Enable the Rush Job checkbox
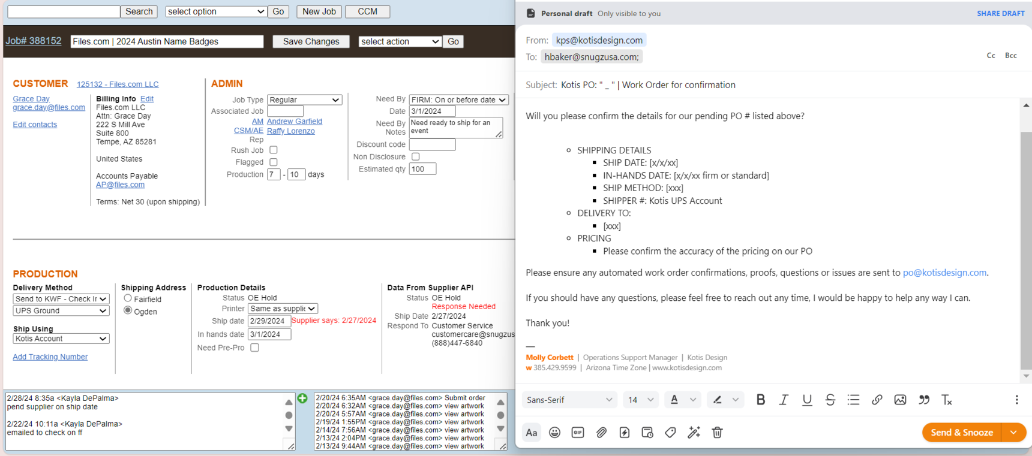This screenshot has height=456, width=1032. point(274,150)
